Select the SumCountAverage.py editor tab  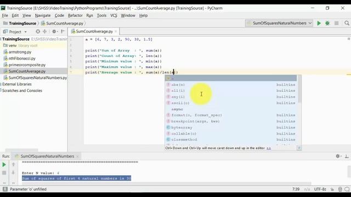click(94, 32)
